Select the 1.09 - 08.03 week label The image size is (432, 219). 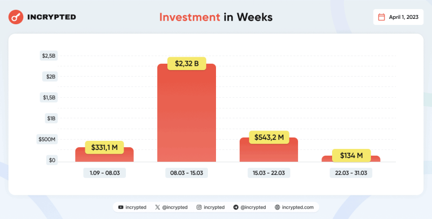(104, 173)
